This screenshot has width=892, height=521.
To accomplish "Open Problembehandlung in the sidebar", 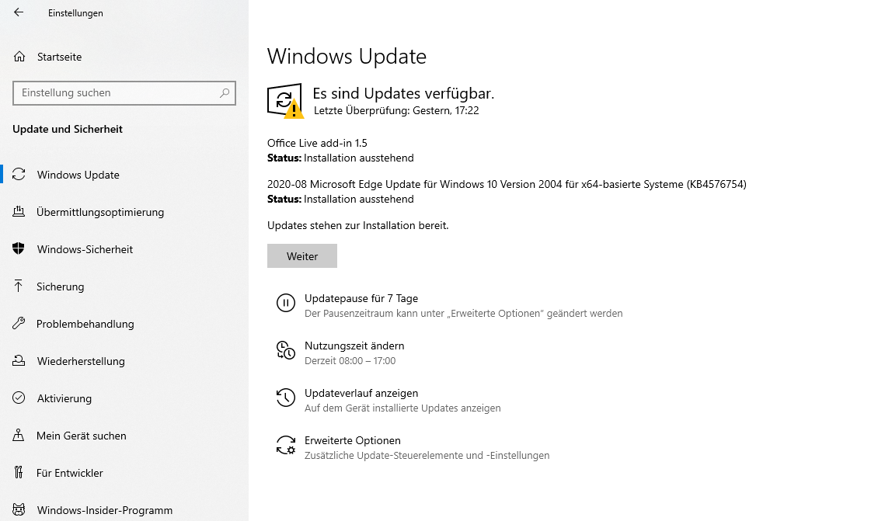I will pos(85,324).
